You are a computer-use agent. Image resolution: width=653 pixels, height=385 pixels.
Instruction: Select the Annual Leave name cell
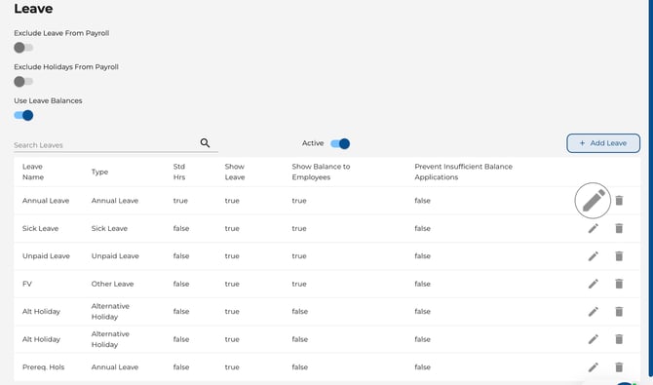(46, 201)
